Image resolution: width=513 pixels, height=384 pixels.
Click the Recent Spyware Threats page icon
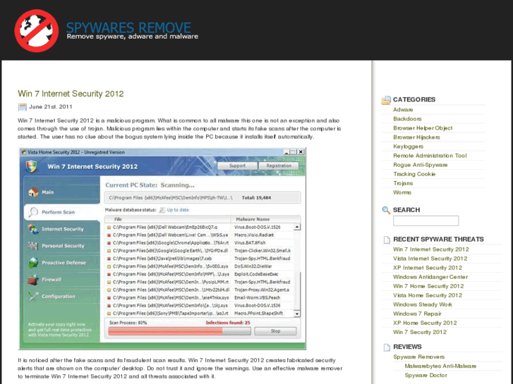coord(387,240)
